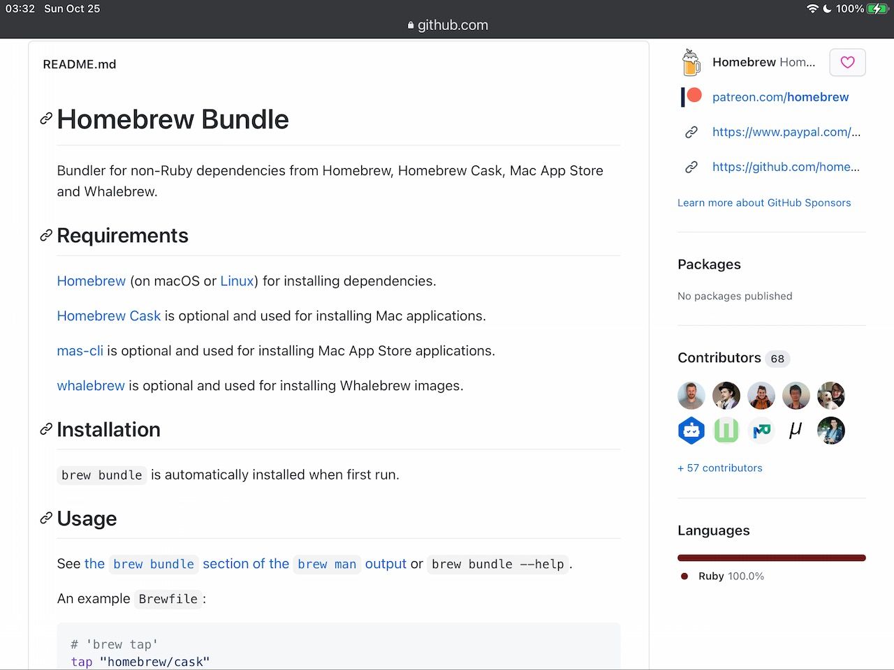Screen dimensions: 894x670
Task: Tap the 03:32 clock in status bar
Action: tap(20, 8)
